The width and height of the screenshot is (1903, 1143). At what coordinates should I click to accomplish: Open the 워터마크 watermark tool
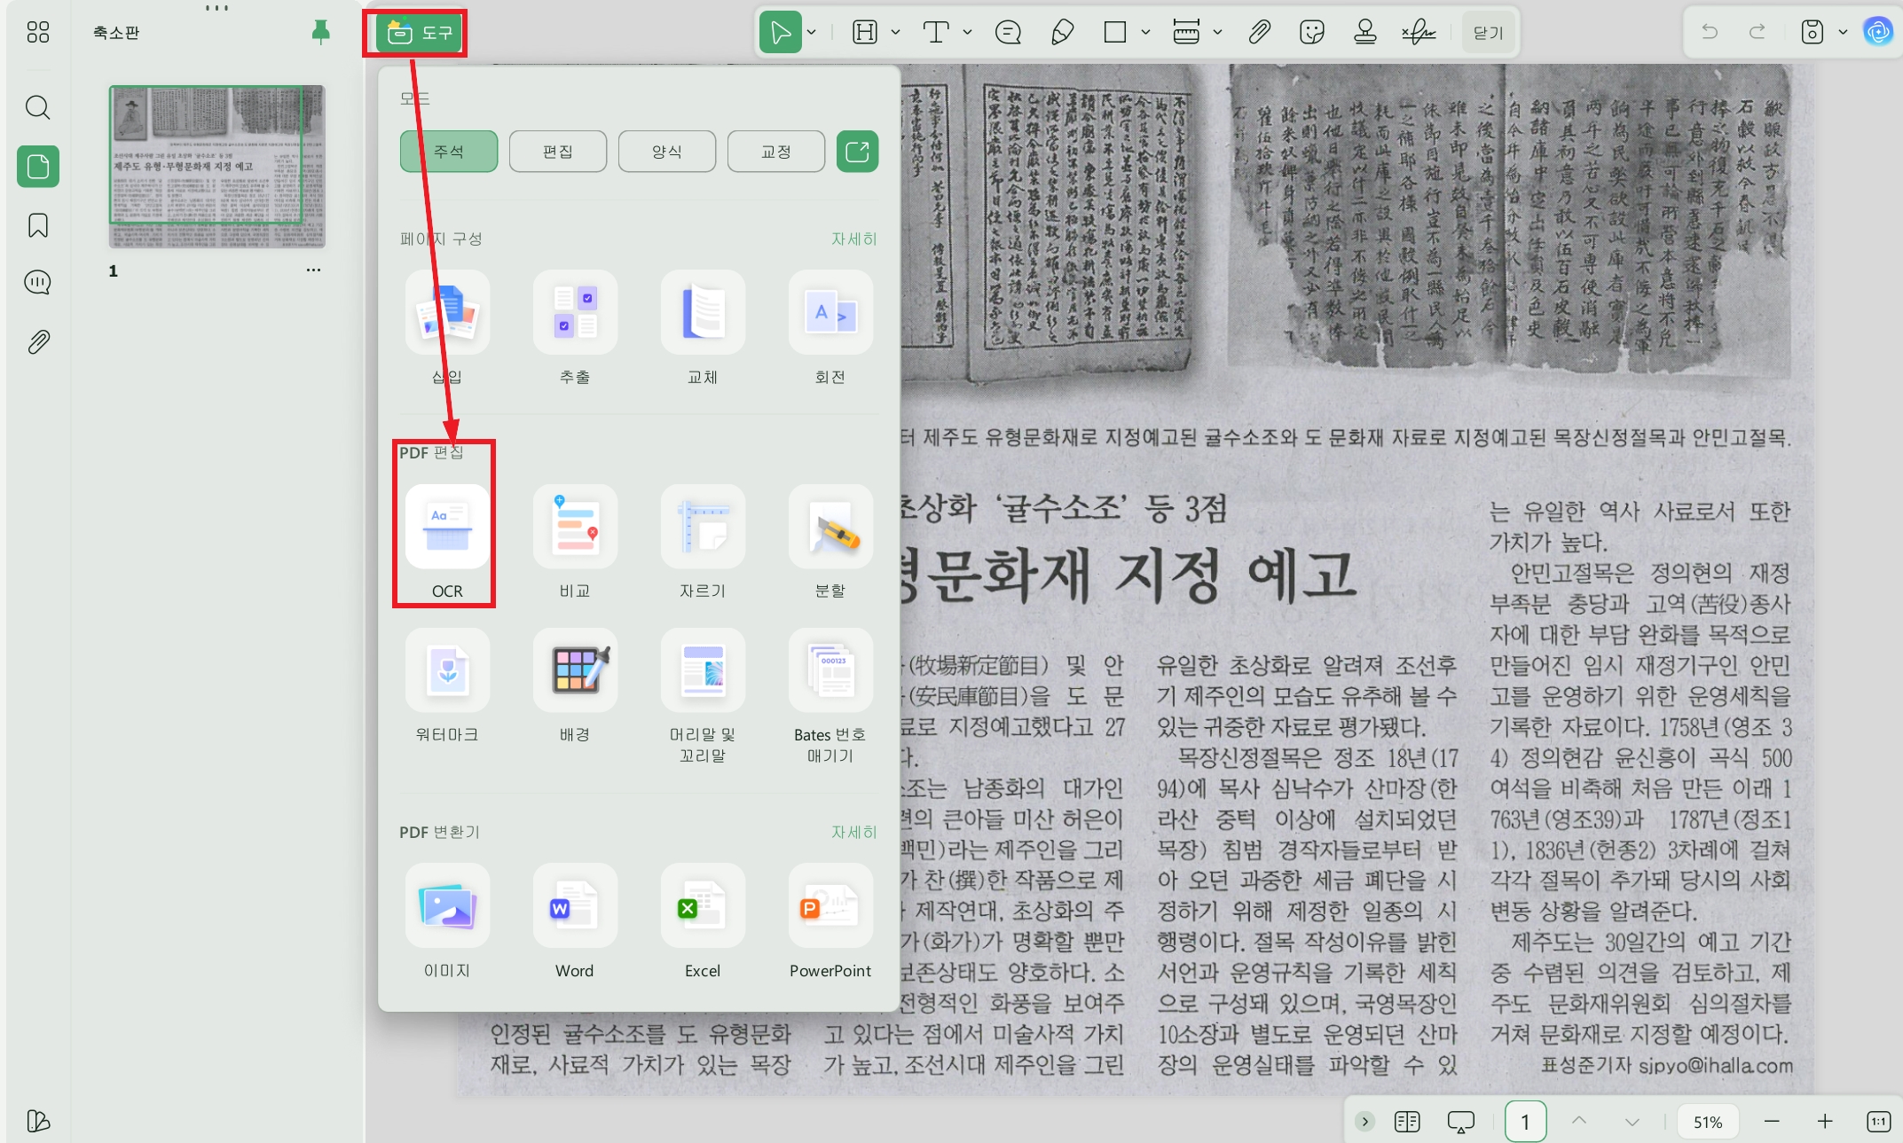447,686
